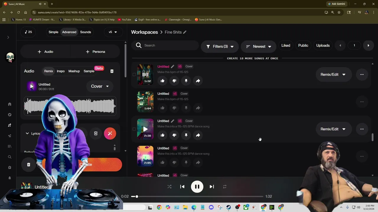
Task: Click the magic wand lyrics generator button
Action: [x=110, y=133]
